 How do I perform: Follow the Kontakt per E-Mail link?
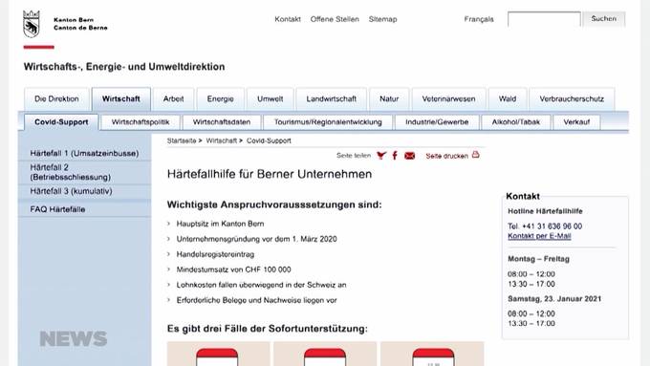pyautogui.click(x=539, y=236)
